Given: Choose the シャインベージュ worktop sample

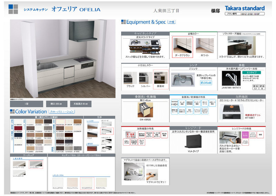Looking at the screenshot, I should pyautogui.click(x=19, y=165).
